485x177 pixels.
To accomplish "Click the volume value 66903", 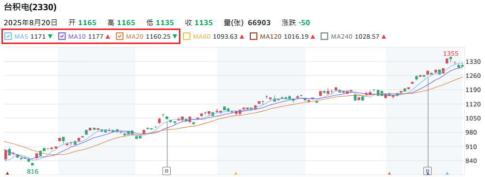I will [x=259, y=23].
